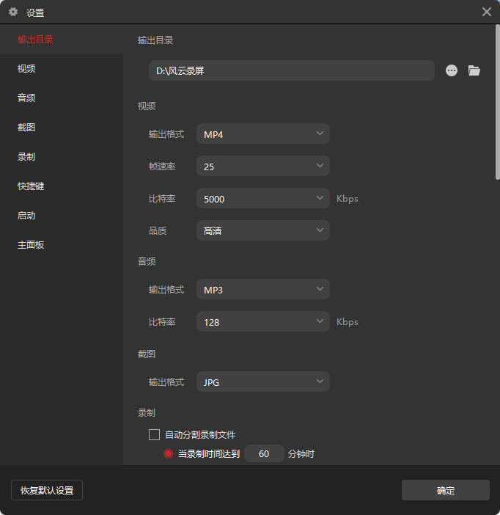Open the video 比特率 5000 dropdown
Screen dimensions: 500x515
(263, 198)
